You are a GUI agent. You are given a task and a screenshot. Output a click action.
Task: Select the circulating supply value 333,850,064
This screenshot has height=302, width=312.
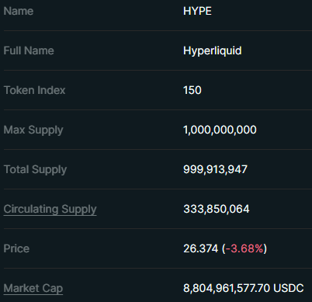(x=217, y=209)
